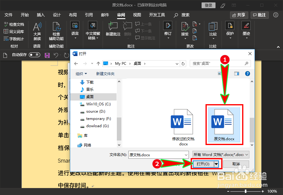Open 字数统计 word count

point(14,39)
